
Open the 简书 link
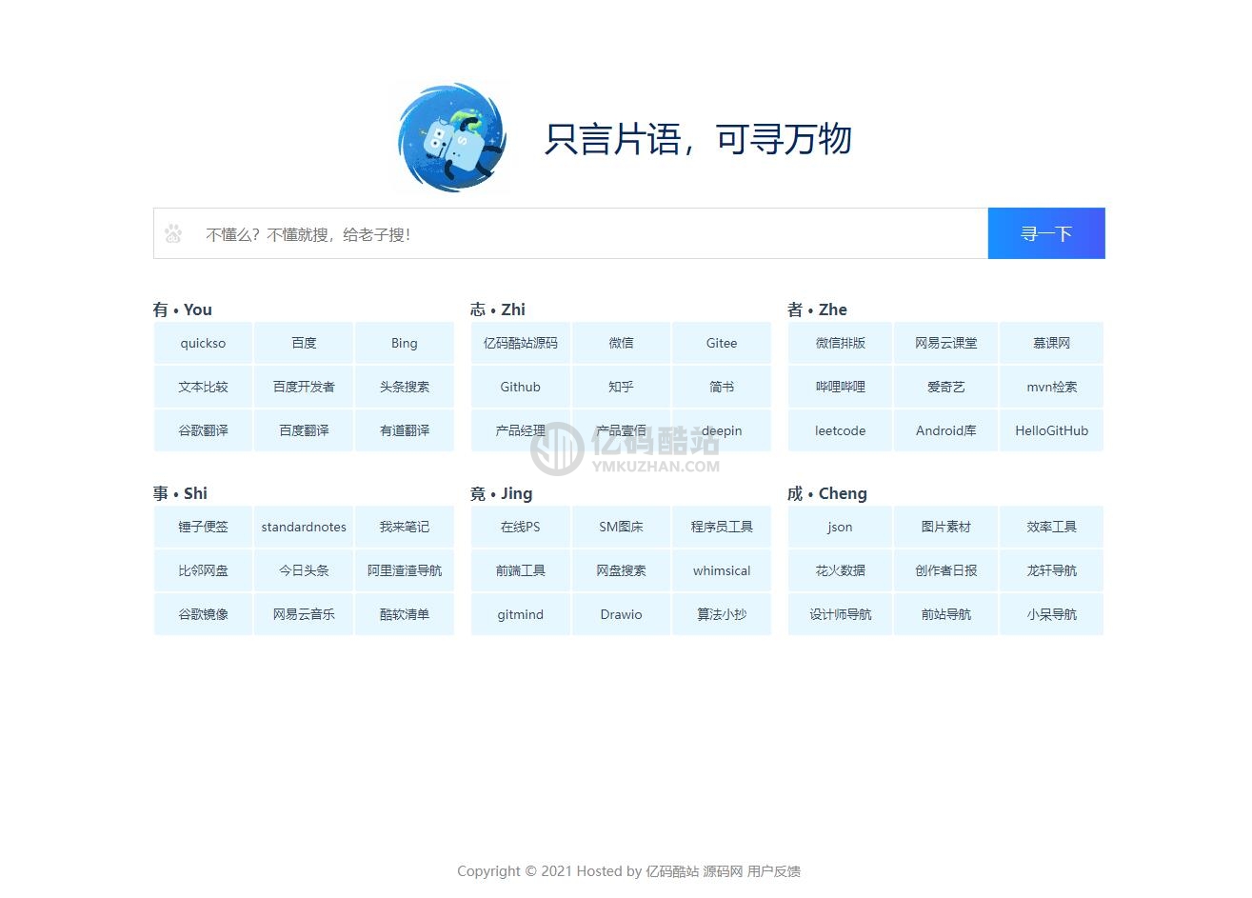point(722,387)
